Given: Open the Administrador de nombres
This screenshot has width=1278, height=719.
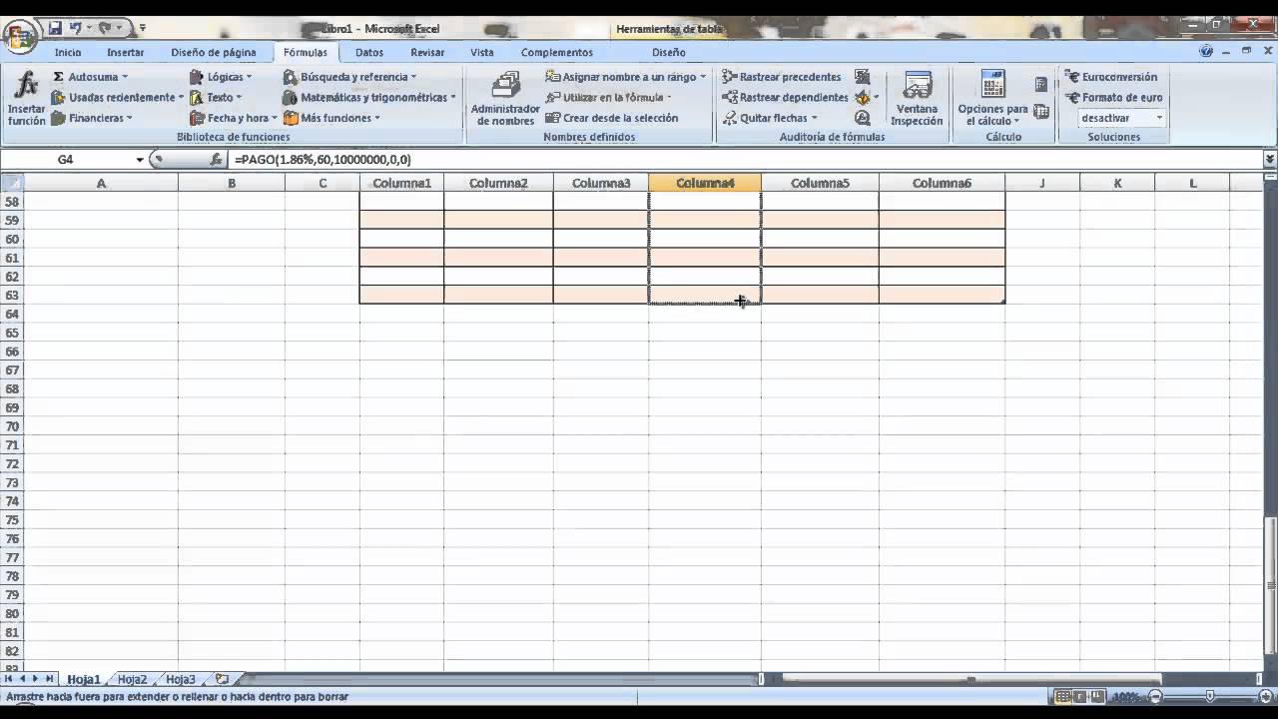Looking at the screenshot, I should point(505,99).
